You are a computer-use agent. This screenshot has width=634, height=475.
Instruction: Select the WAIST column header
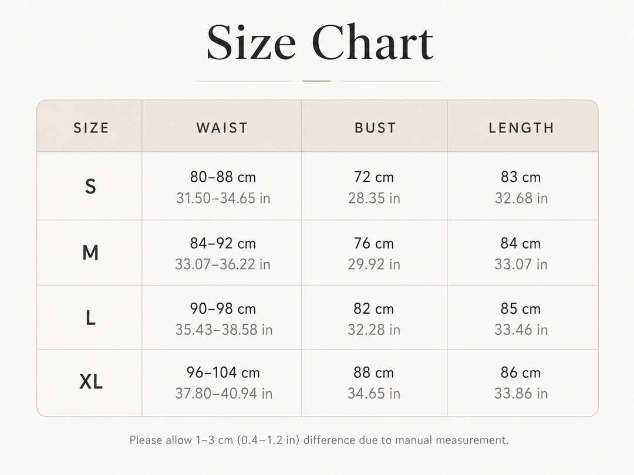(x=222, y=128)
